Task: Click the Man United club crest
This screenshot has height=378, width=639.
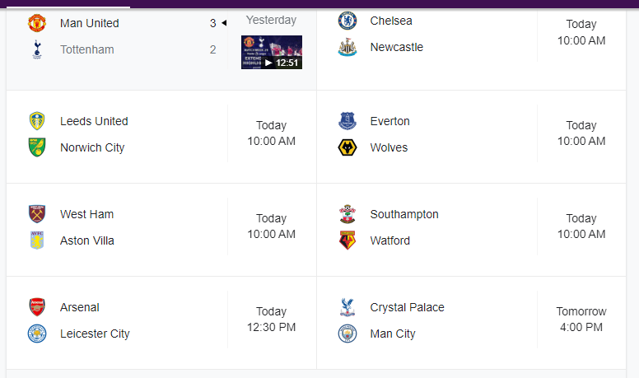Action: (x=37, y=23)
